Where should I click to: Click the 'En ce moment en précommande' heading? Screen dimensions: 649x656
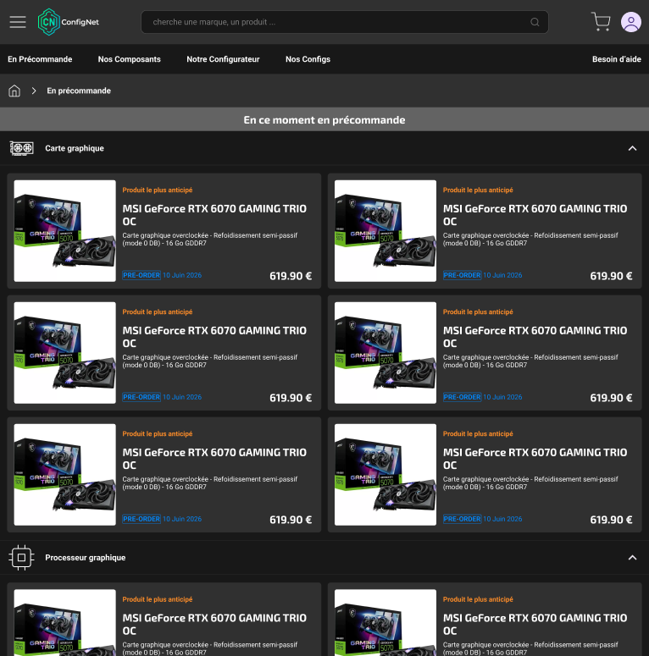click(324, 120)
